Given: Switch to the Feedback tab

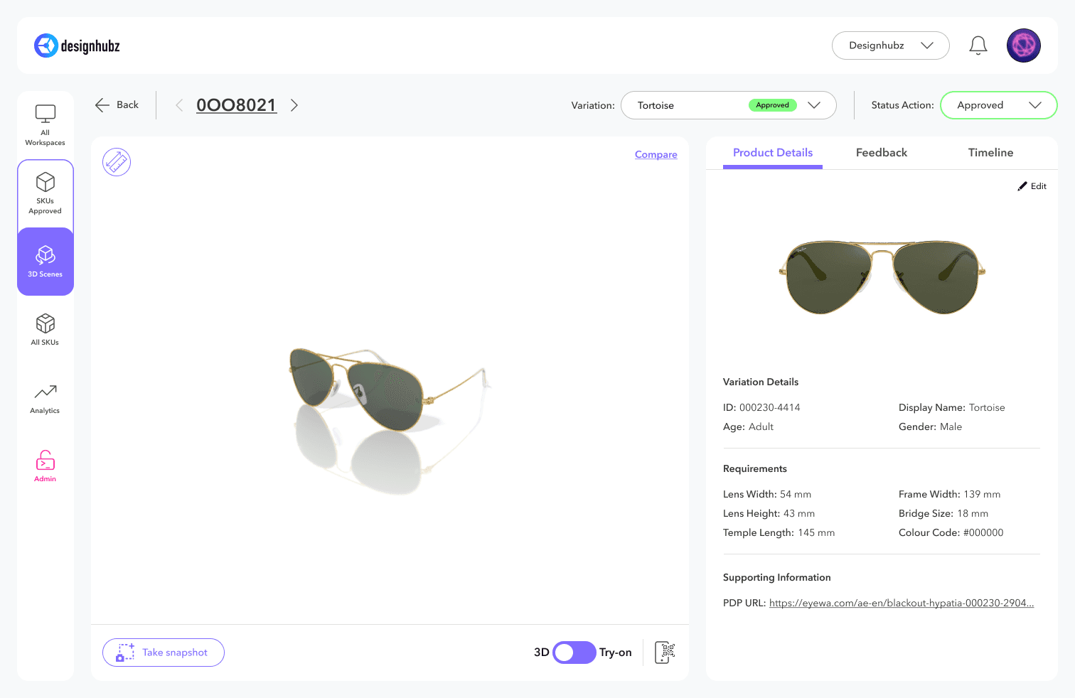Looking at the screenshot, I should pos(882,153).
